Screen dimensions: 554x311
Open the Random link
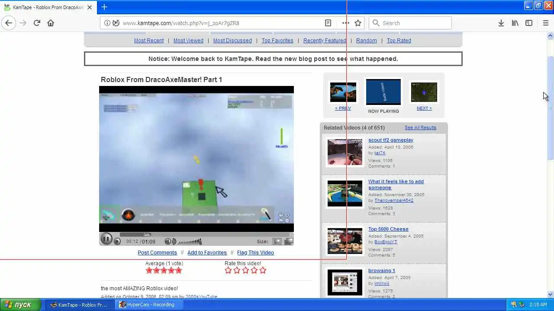pos(367,40)
